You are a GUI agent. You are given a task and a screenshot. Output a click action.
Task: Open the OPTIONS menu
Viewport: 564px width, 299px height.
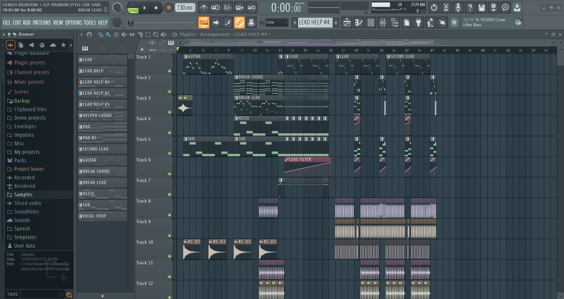[x=73, y=23]
